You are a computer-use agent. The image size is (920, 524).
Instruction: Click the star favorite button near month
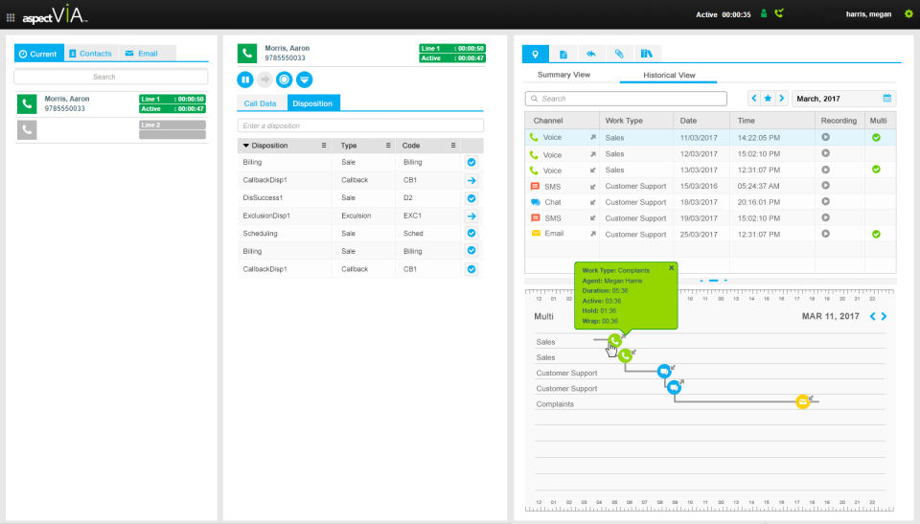pyautogui.click(x=768, y=99)
